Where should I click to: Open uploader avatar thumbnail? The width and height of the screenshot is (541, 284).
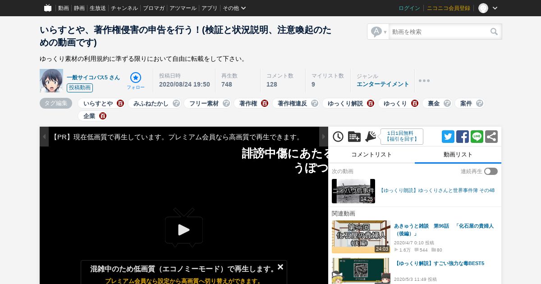(x=51, y=81)
